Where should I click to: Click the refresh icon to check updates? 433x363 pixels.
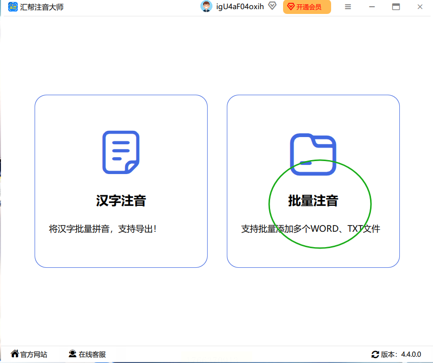point(375,354)
